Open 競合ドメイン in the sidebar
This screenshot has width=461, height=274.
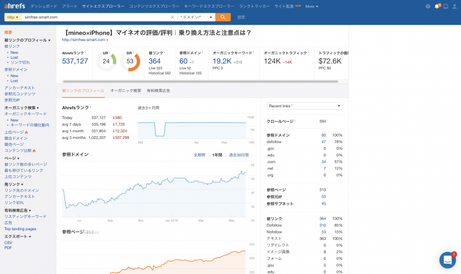[16, 138]
